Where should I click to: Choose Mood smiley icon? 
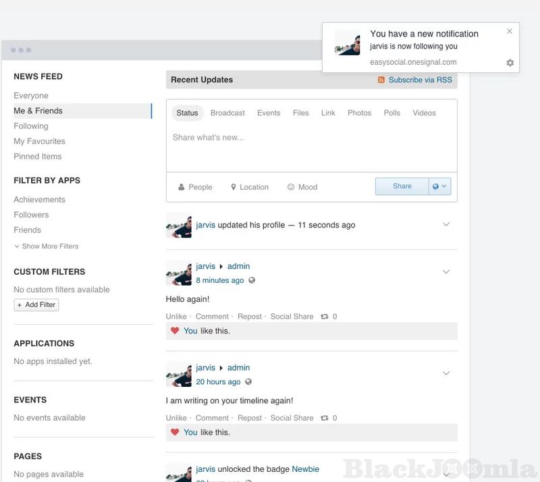tap(291, 187)
